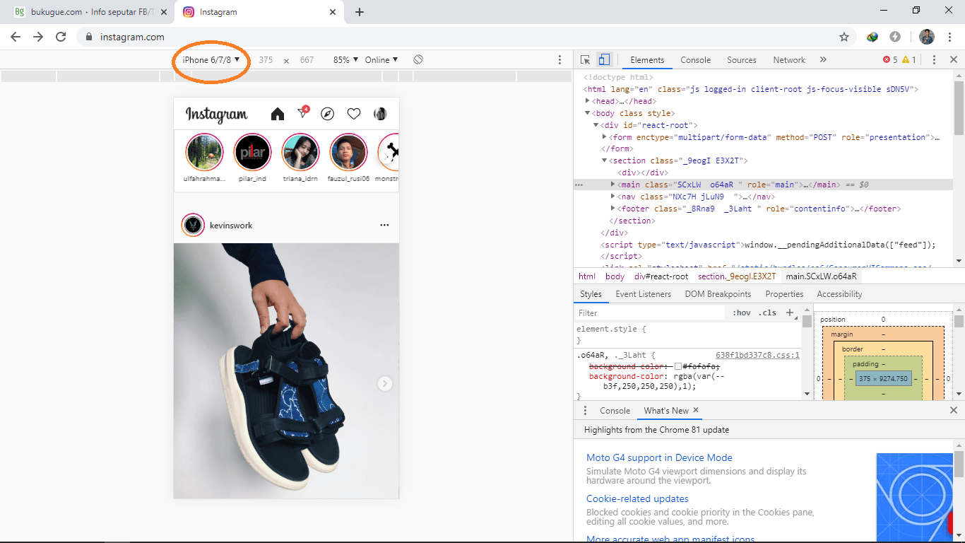Collapse the div react-root node

pyautogui.click(x=596, y=125)
